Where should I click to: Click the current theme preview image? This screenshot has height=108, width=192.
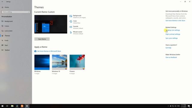pyautogui.click(x=51, y=24)
